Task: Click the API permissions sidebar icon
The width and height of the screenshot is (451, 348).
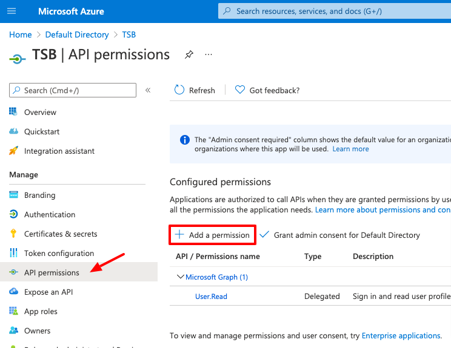Action: pos(13,272)
